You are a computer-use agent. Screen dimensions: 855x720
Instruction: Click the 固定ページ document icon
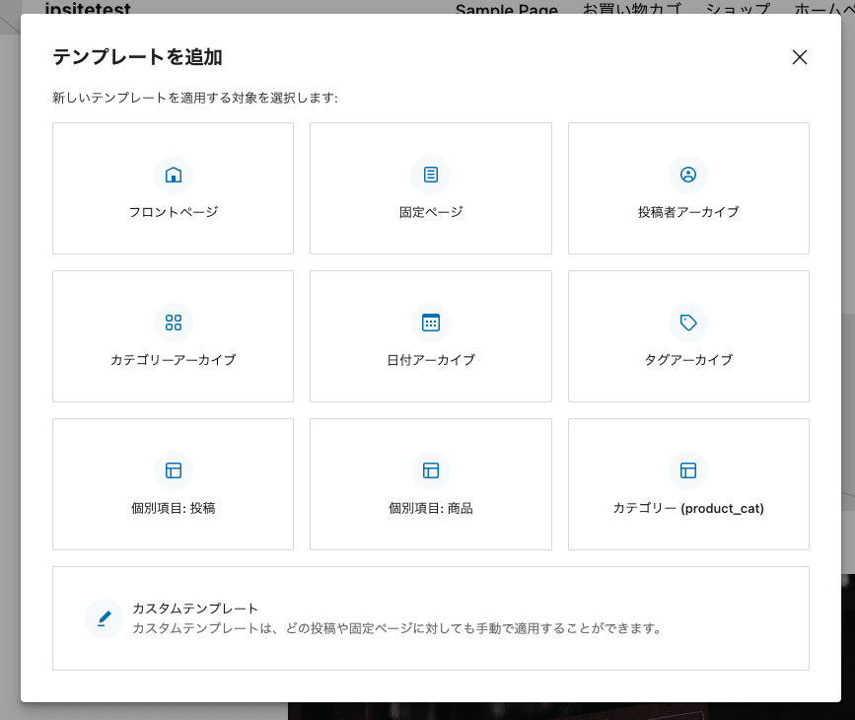tap(431, 174)
